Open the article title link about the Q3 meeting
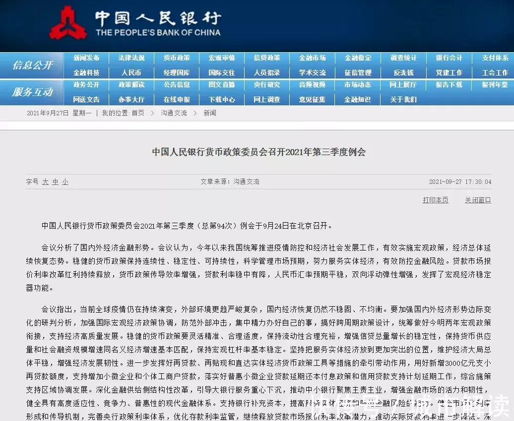The height and width of the screenshot is (421, 514). (257, 152)
